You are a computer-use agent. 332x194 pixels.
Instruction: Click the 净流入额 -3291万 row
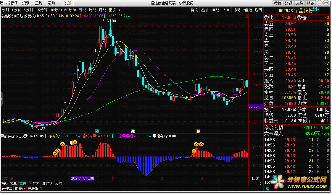click(296, 128)
